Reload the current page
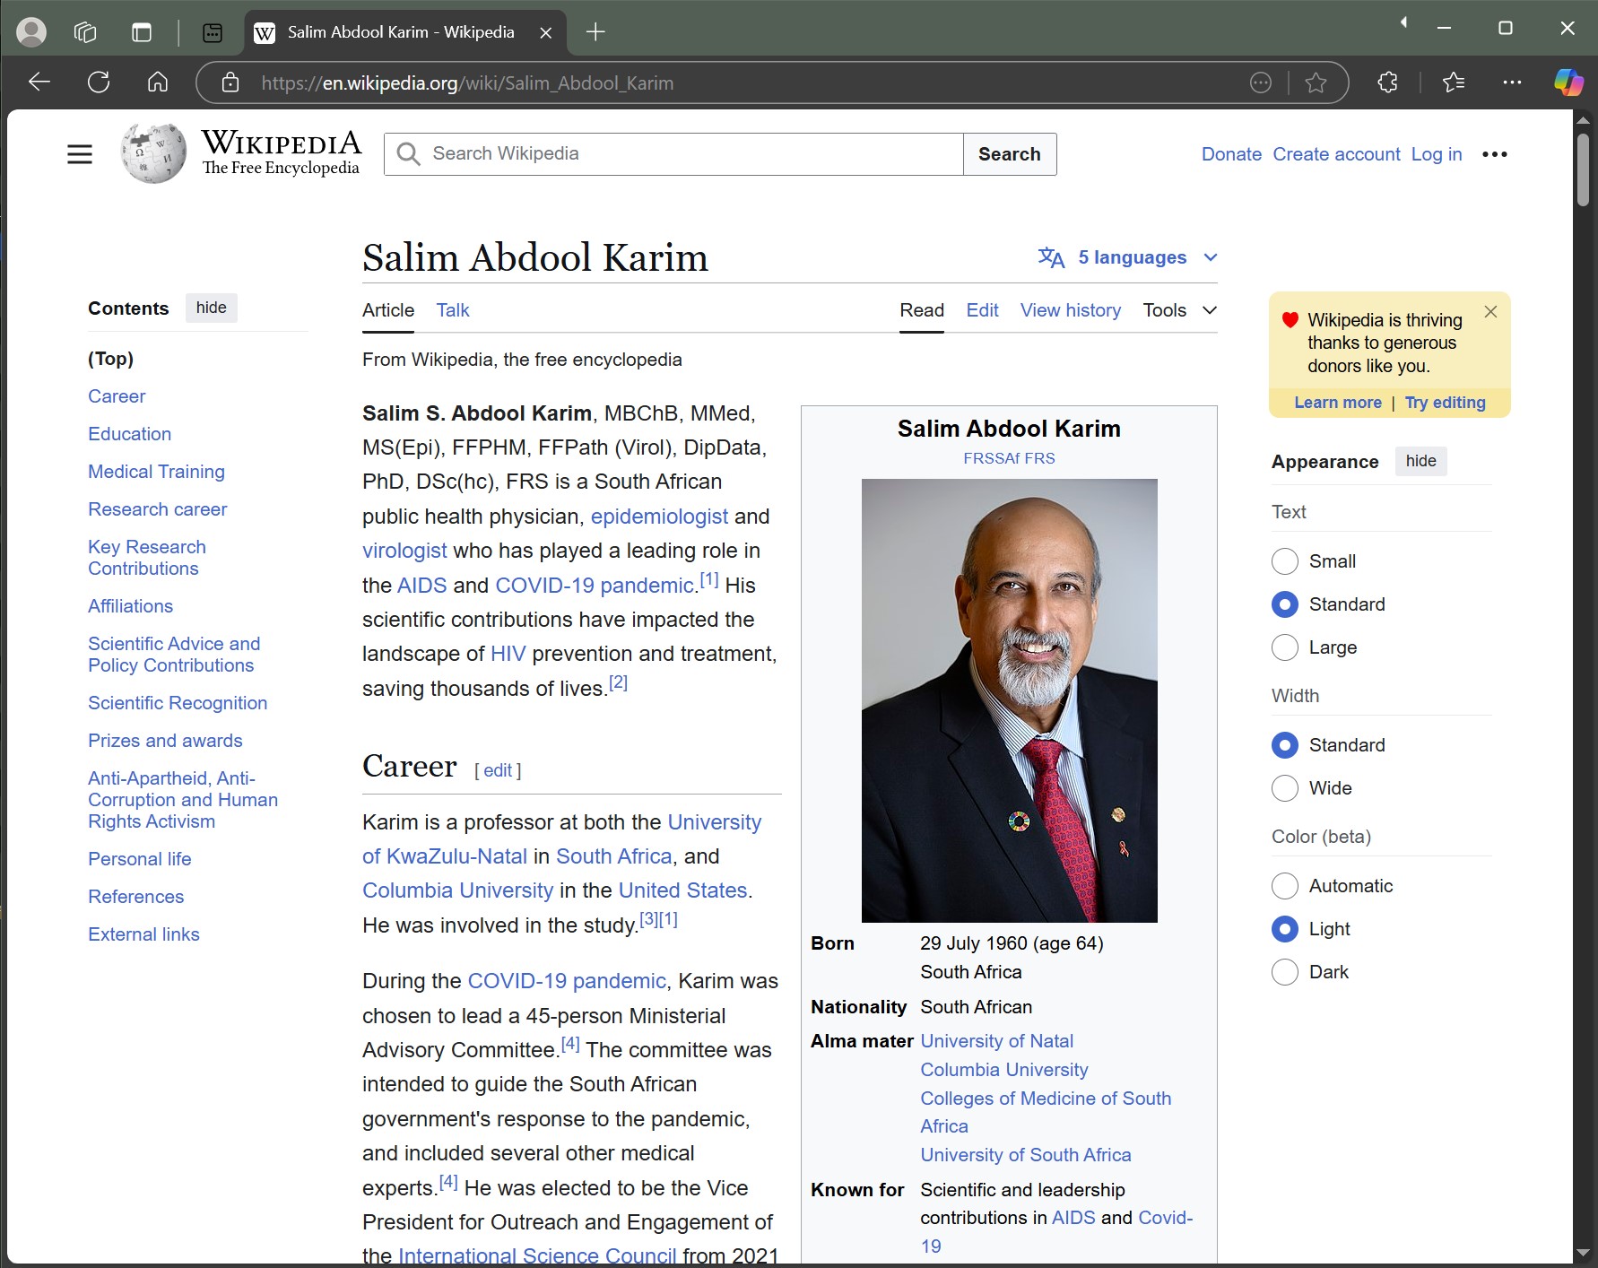The height and width of the screenshot is (1268, 1598). click(99, 83)
